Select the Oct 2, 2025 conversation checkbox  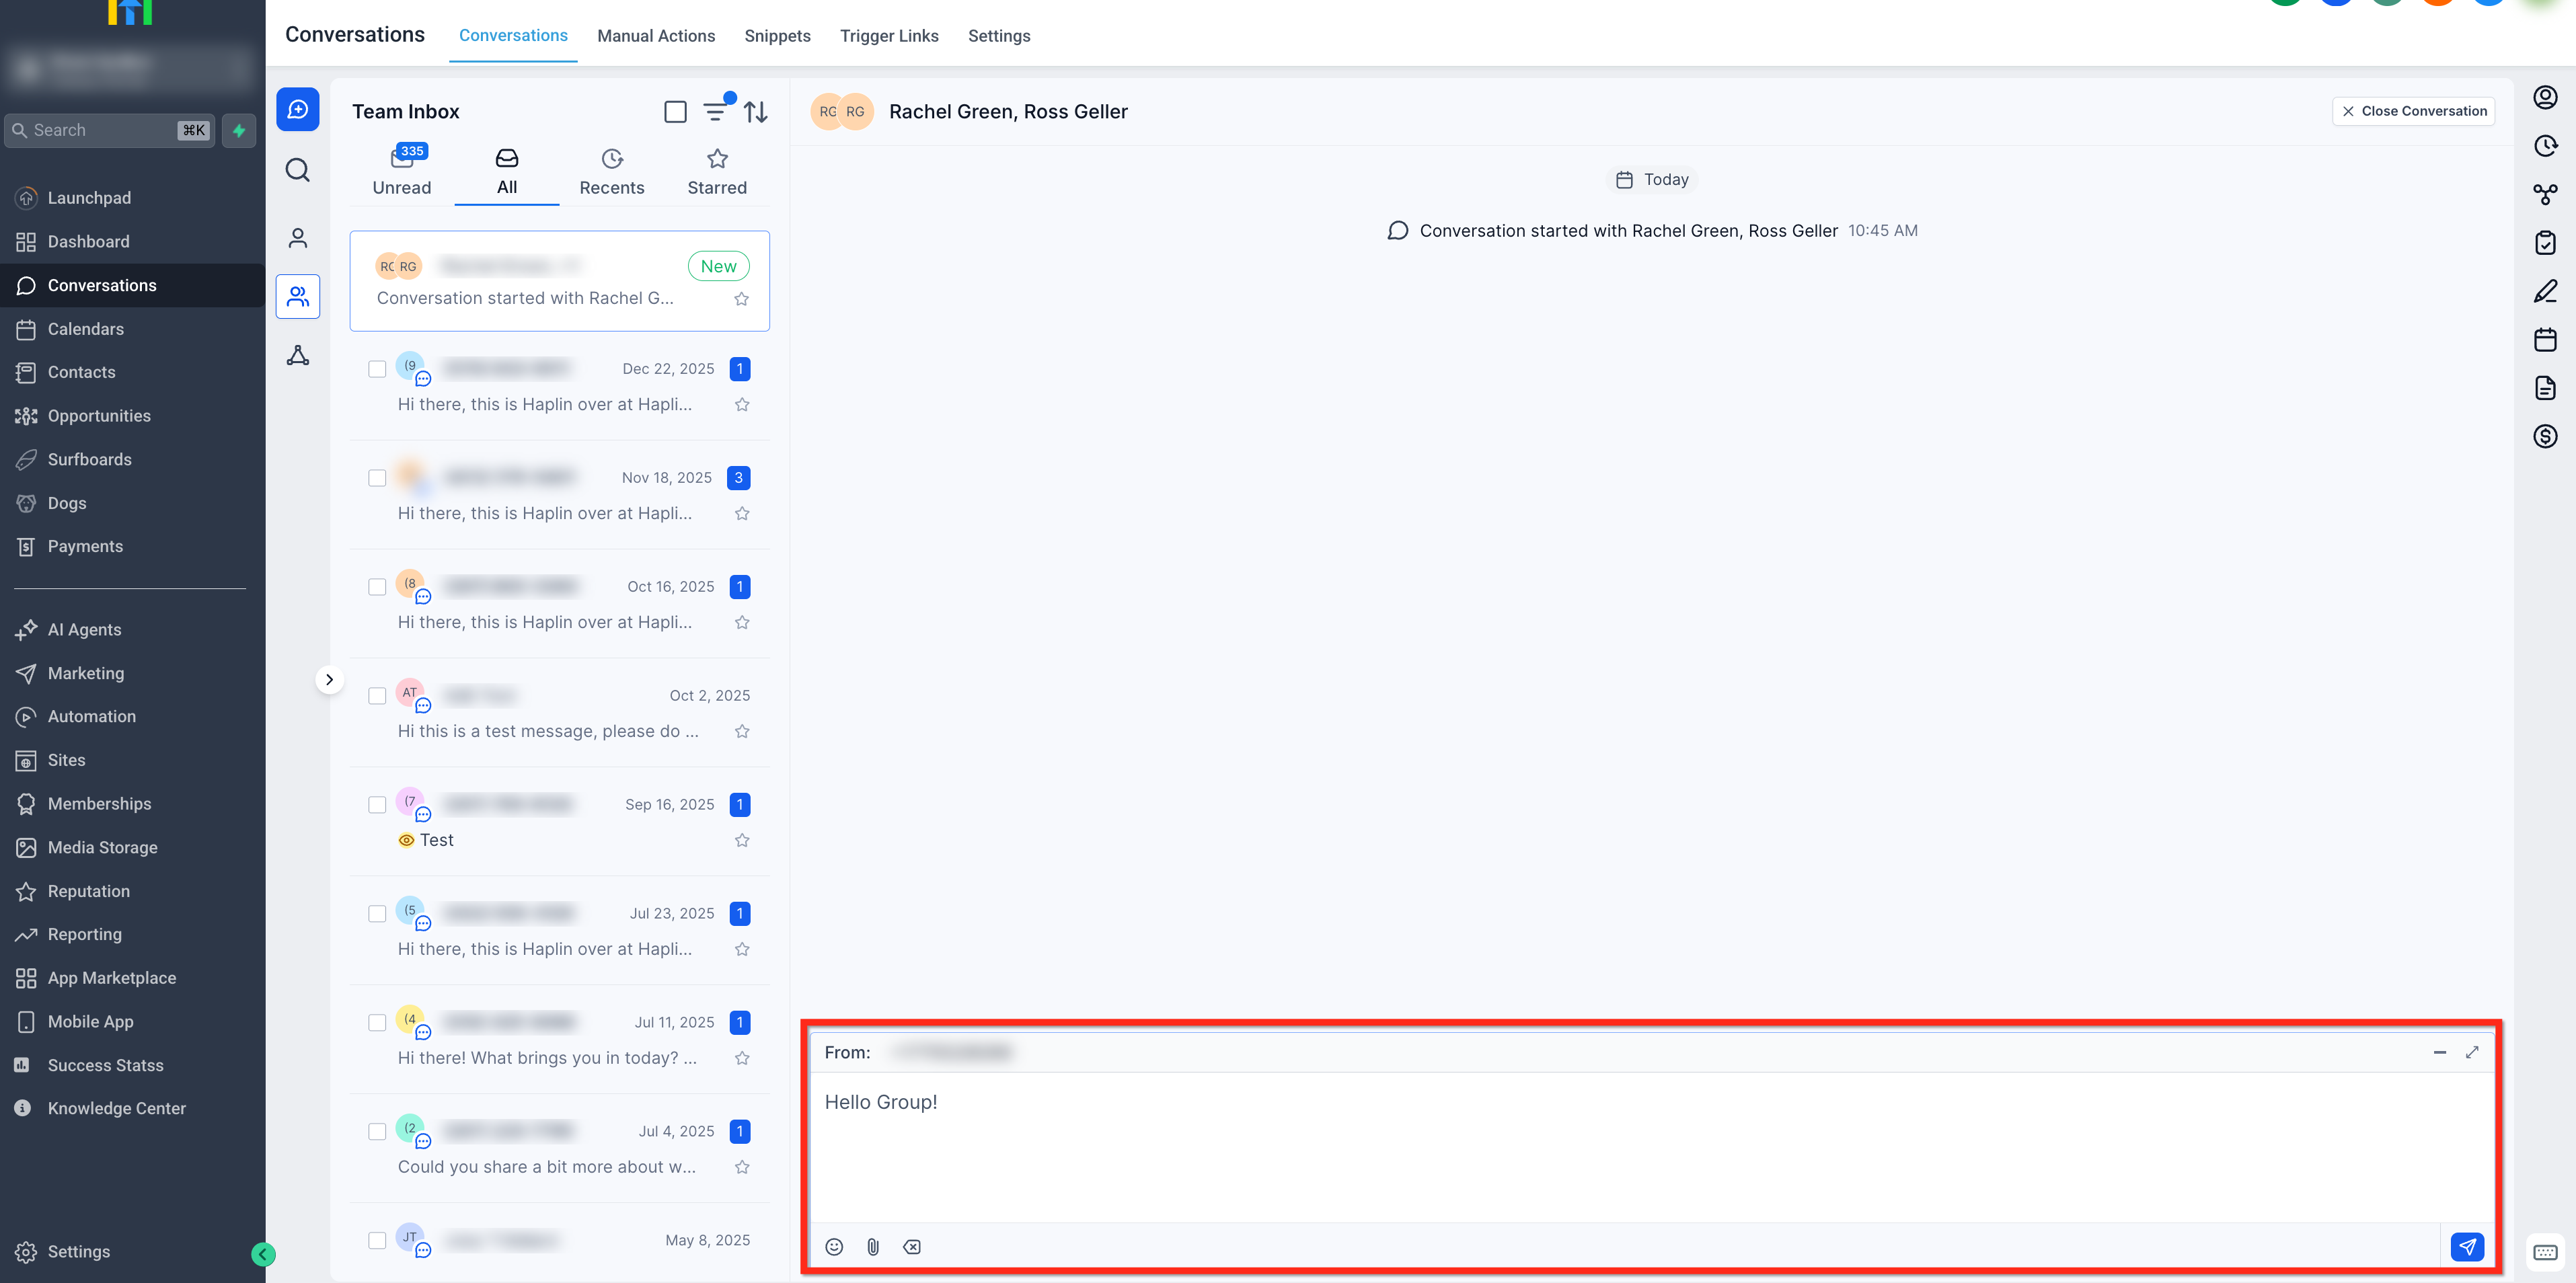click(x=377, y=696)
